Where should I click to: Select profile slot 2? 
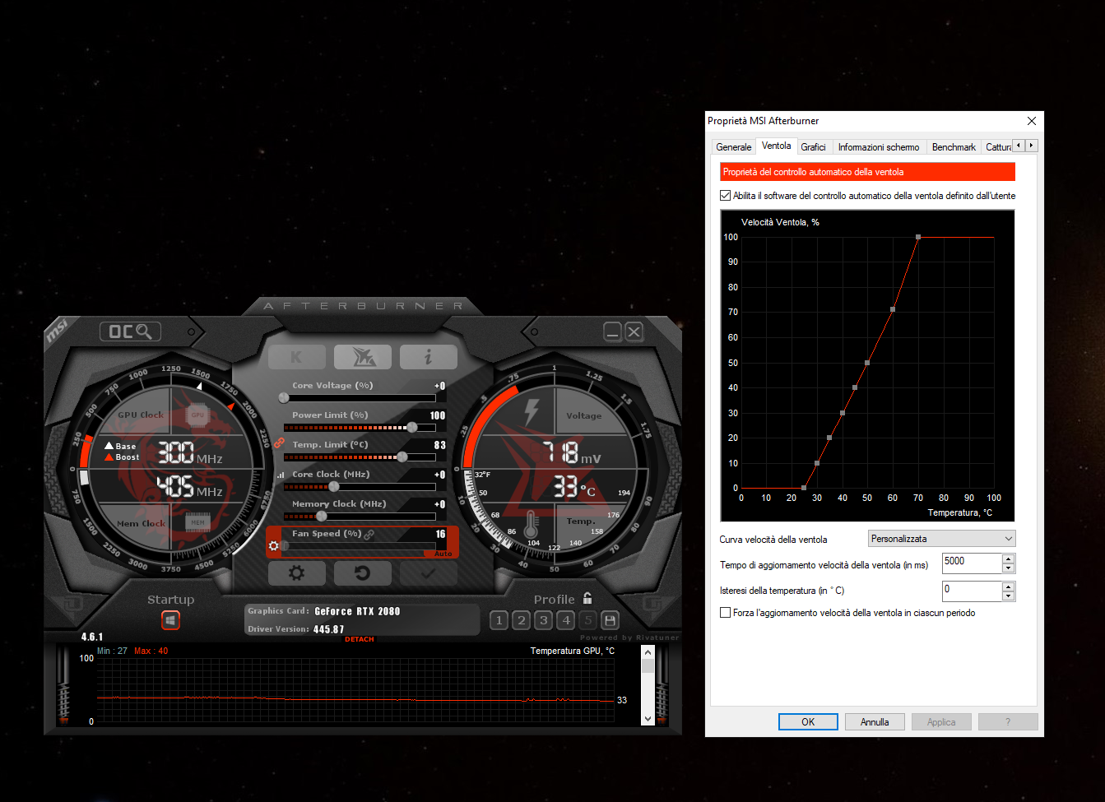[521, 620]
